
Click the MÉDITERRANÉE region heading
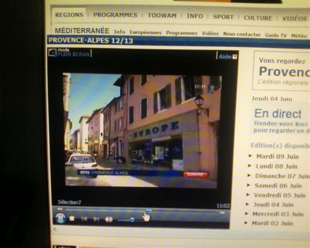point(82,31)
